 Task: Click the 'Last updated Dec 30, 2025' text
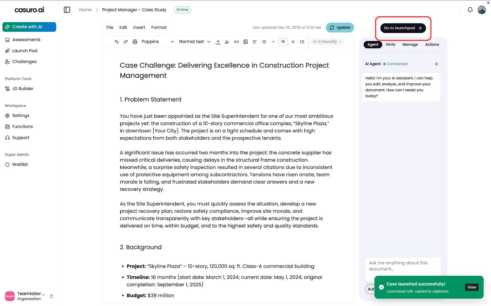tap(286, 28)
